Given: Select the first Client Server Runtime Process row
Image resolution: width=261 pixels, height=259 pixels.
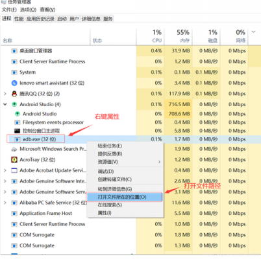Looking at the screenshot, I should [x=130, y=62].
